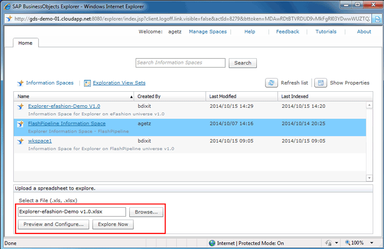Click the spreadsheet file name field
Image resolution: width=384 pixels, height=249 pixels.
pos(72,212)
